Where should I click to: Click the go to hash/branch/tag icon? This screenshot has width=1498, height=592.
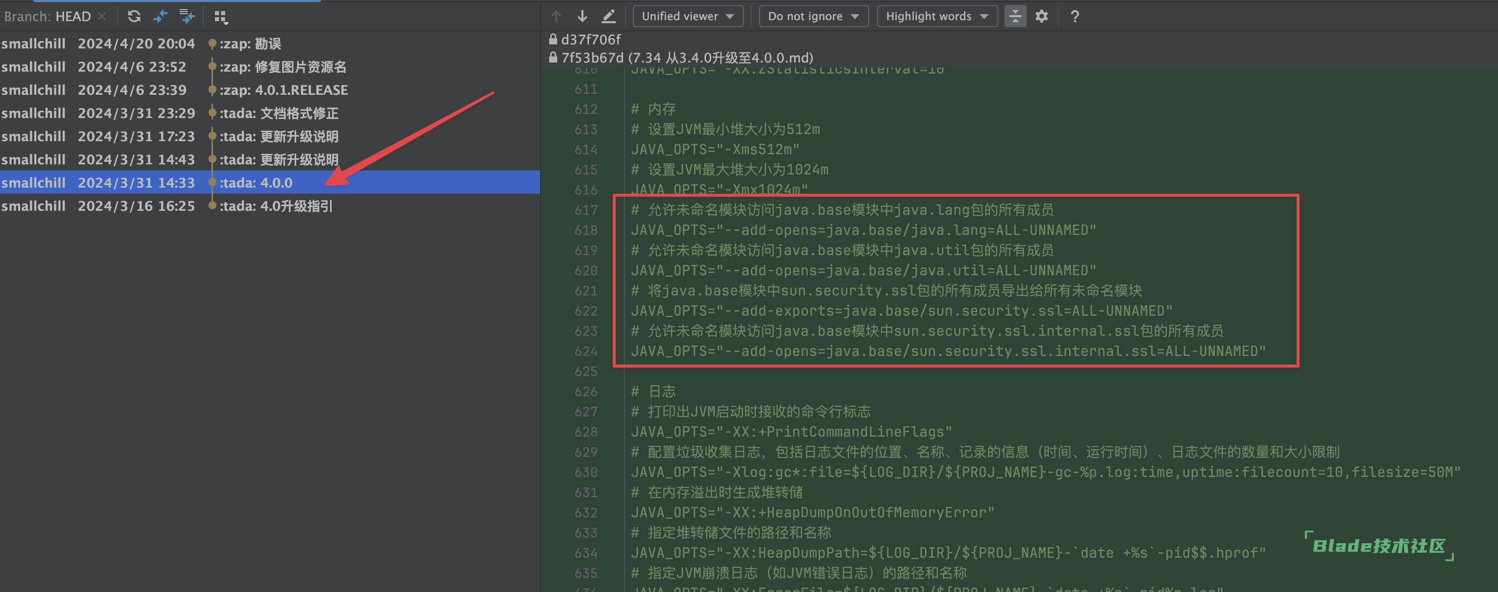pos(187,16)
